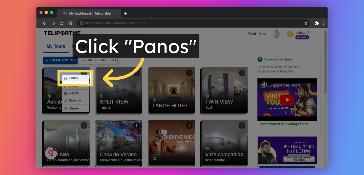Open the LARGE HOTEL tour thumbnail
The image size is (364, 175).
pos(172,90)
